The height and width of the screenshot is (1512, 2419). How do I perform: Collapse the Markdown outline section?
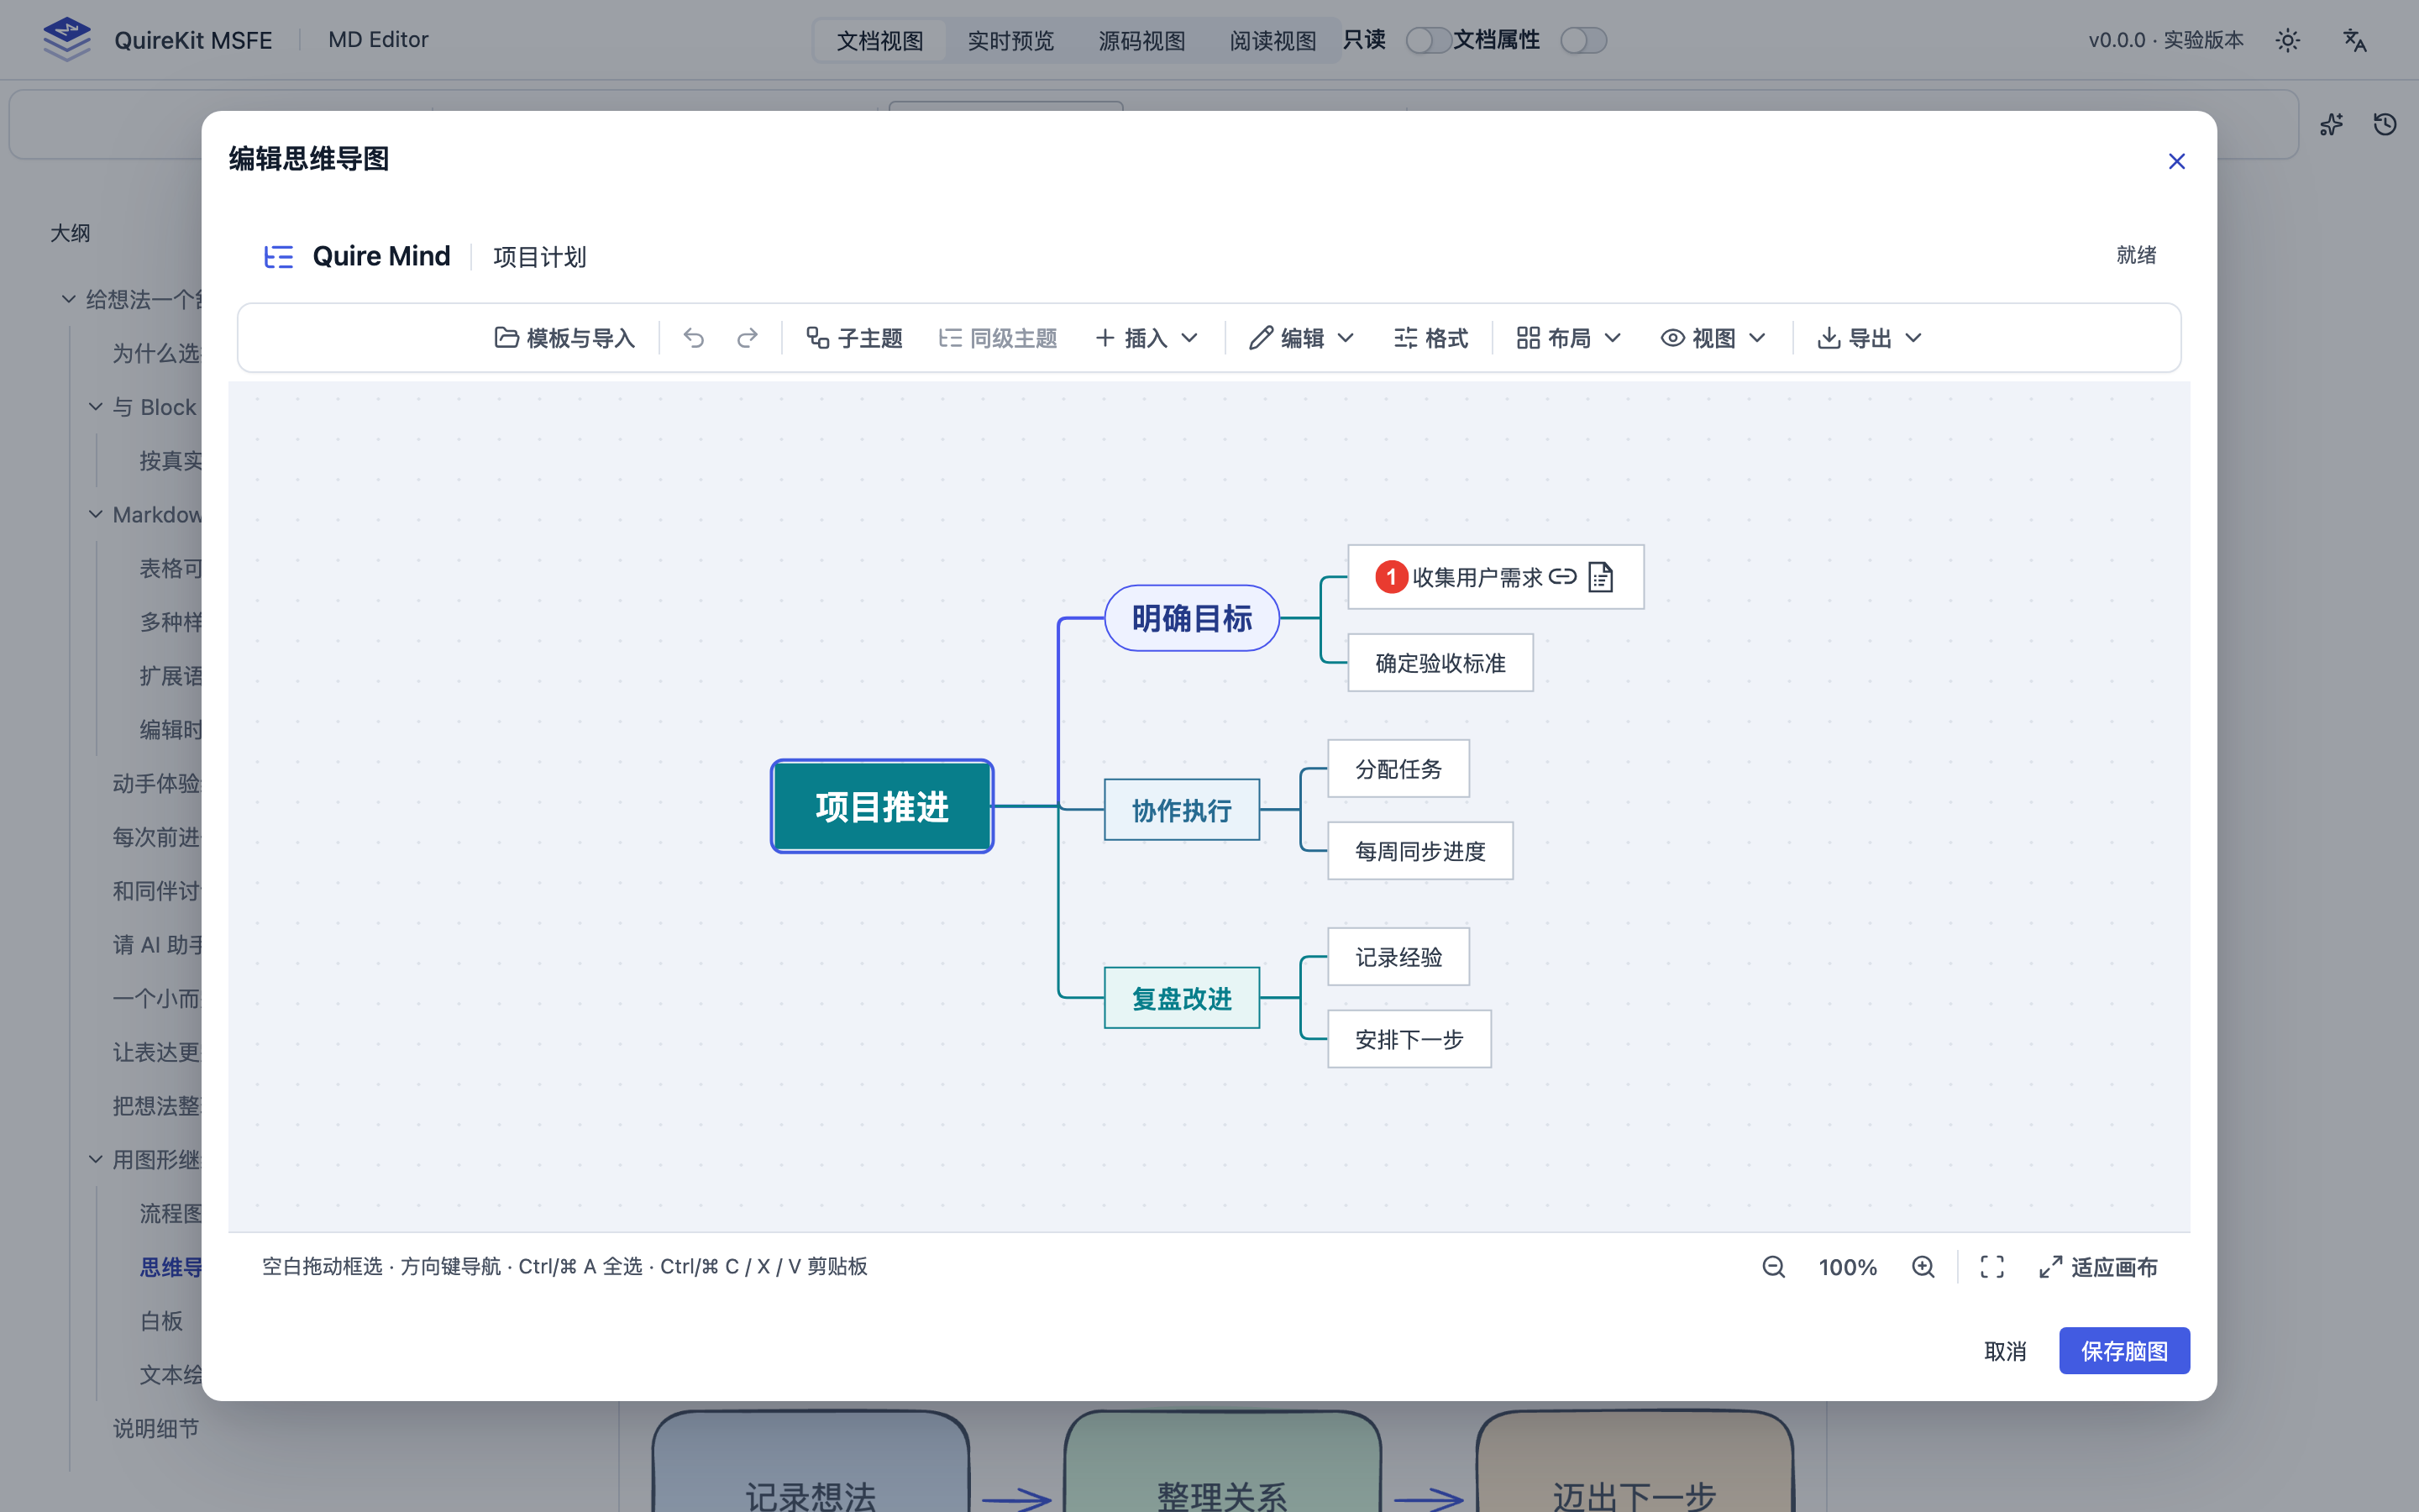[95, 514]
